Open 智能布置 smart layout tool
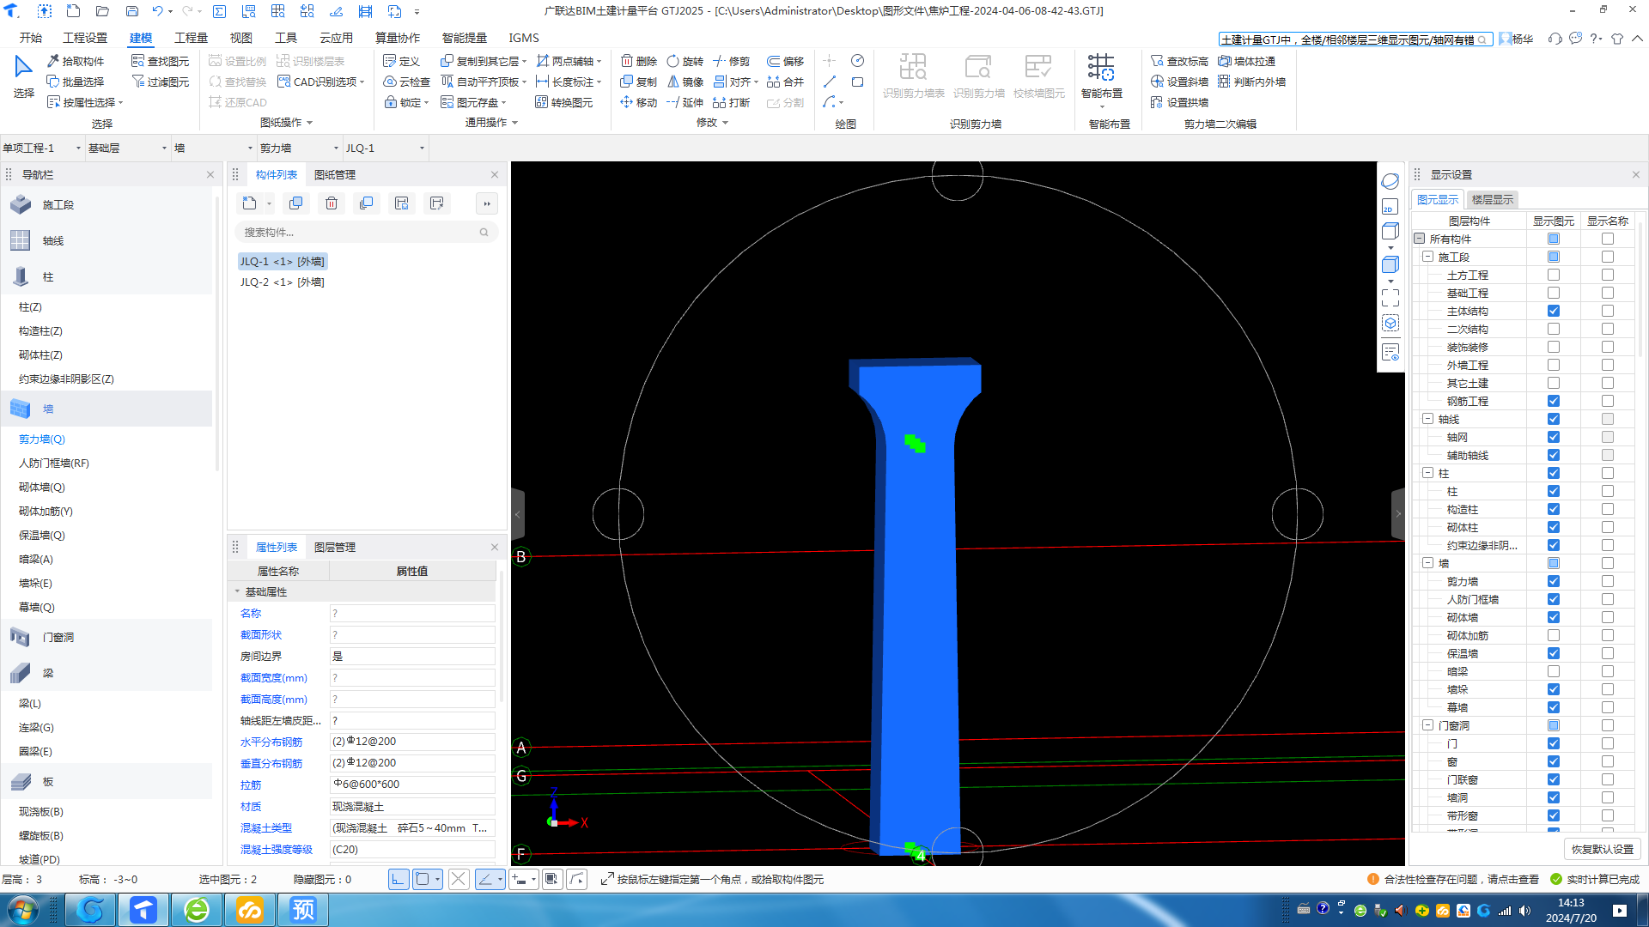The image size is (1649, 927). coord(1102,79)
